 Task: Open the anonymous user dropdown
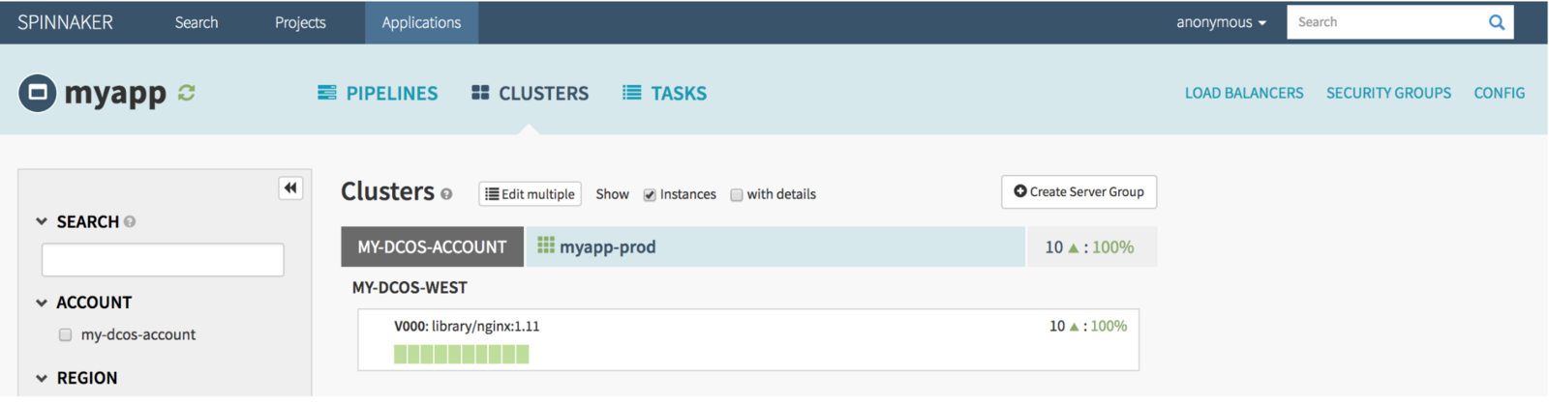(x=1221, y=22)
